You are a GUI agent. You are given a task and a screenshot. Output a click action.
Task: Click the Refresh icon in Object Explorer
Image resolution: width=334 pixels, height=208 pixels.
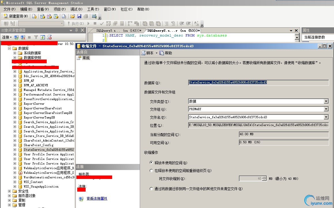(43, 37)
